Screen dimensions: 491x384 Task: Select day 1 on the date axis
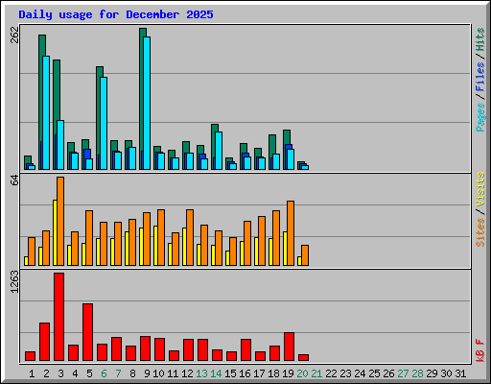point(32,373)
